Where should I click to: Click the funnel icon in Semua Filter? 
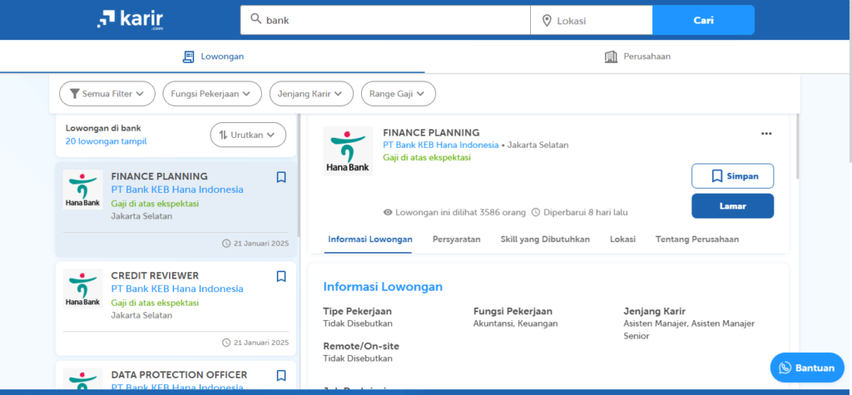75,93
